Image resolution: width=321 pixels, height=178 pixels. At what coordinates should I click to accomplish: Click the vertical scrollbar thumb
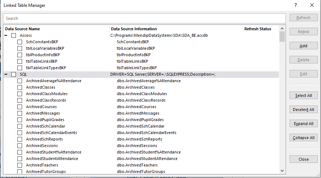click(x=282, y=36)
